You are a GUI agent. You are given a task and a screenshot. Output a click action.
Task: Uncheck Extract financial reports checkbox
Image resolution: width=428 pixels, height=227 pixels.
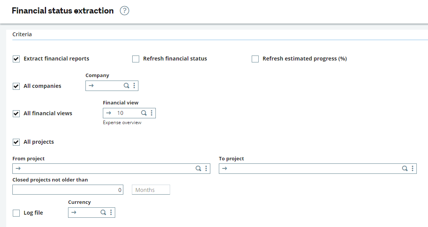tap(16, 59)
